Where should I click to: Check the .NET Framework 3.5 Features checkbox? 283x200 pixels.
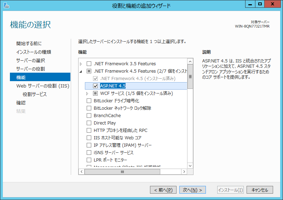[89, 64]
